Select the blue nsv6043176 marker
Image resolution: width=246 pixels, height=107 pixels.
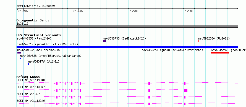tap(28, 64)
